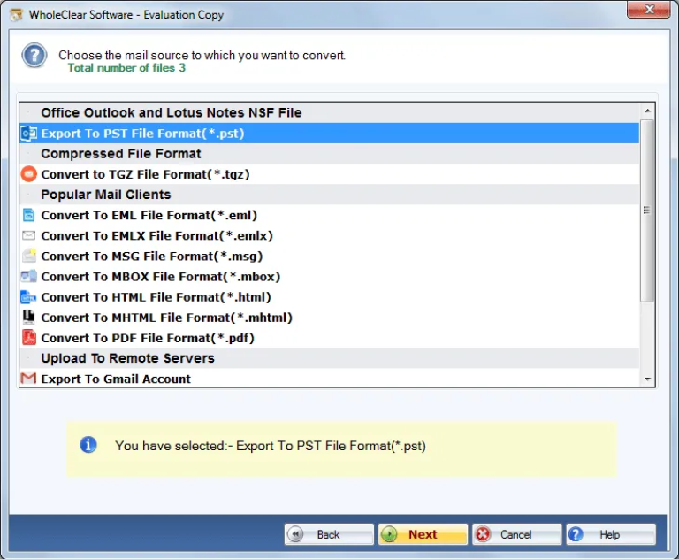Click the Outlook PST format icon
This screenshot has height=559, width=679.
pos(28,134)
